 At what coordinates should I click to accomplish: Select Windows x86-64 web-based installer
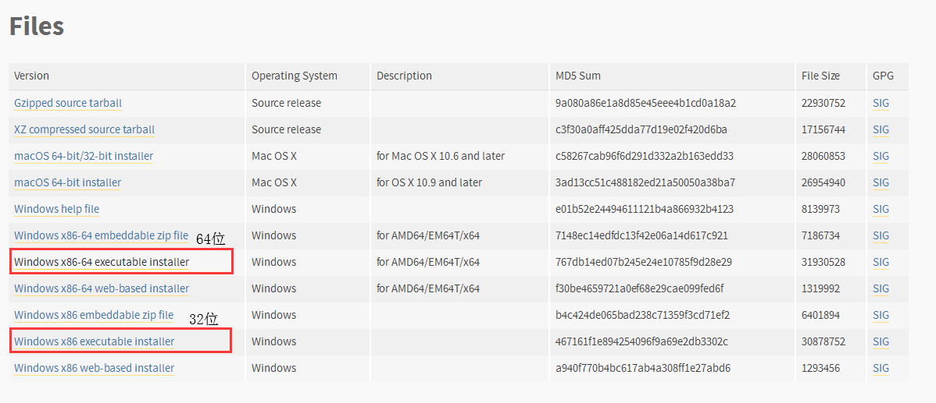(x=102, y=288)
